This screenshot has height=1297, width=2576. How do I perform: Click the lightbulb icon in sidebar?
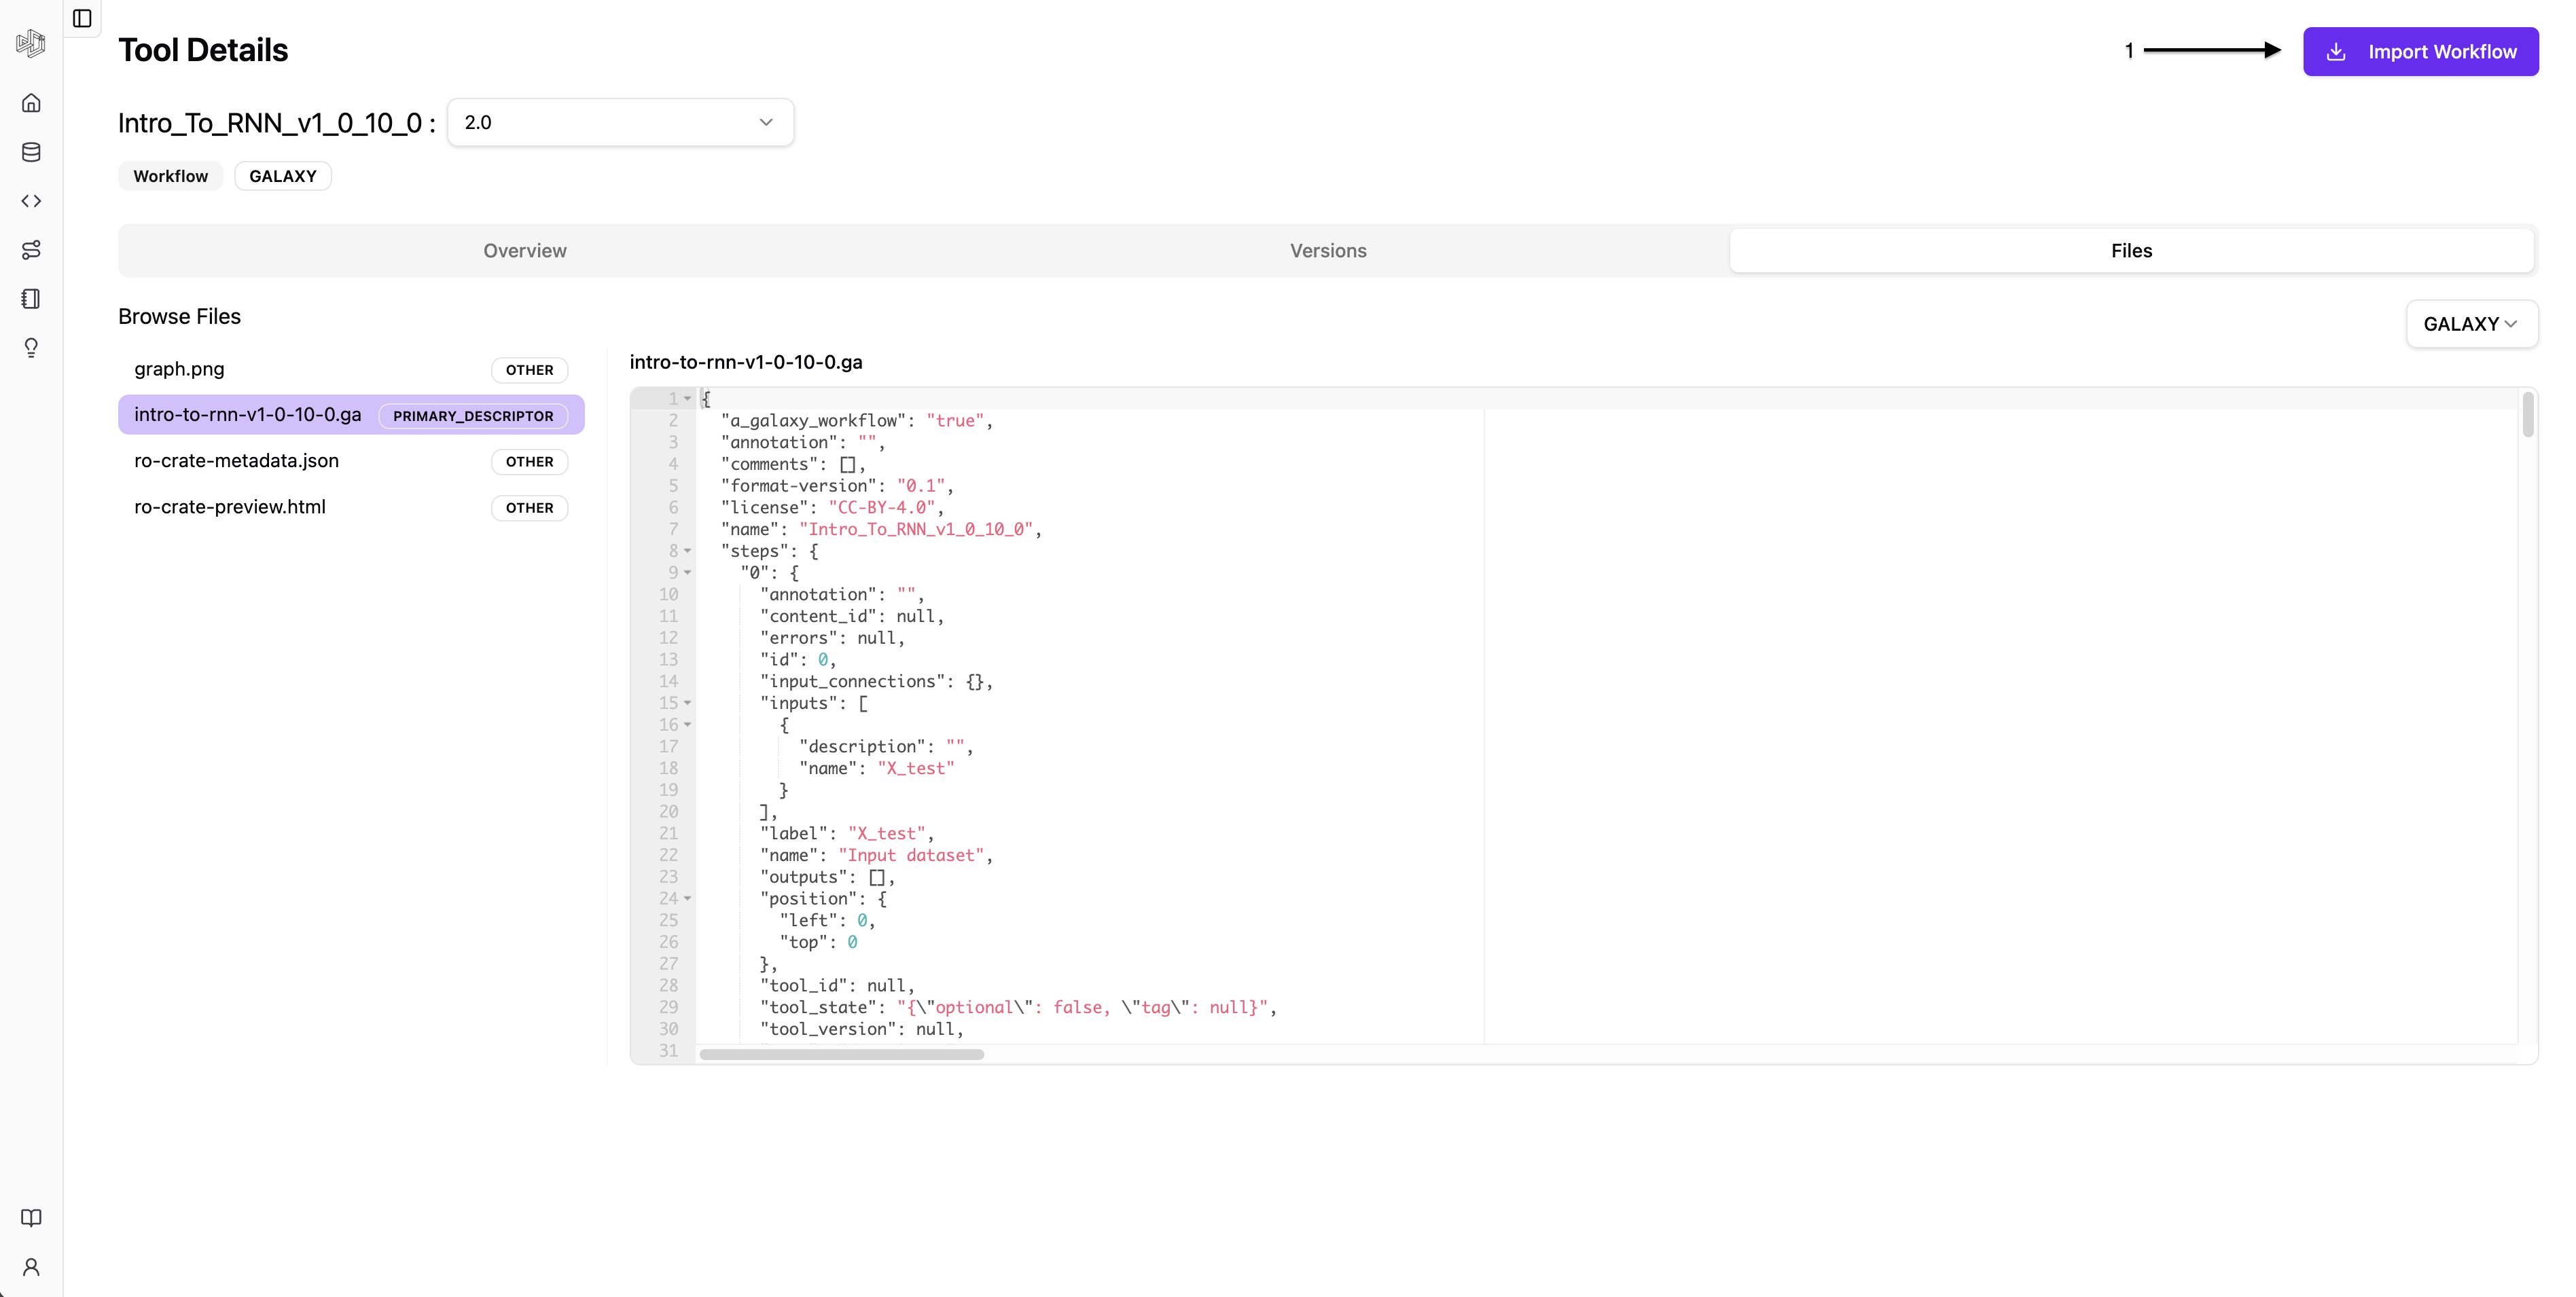pyautogui.click(x=31, y=348)
